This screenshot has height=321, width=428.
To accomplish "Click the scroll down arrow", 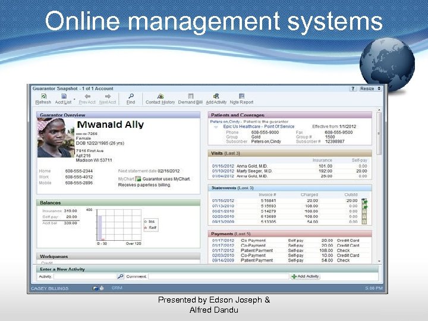I will tap(379, 261).
